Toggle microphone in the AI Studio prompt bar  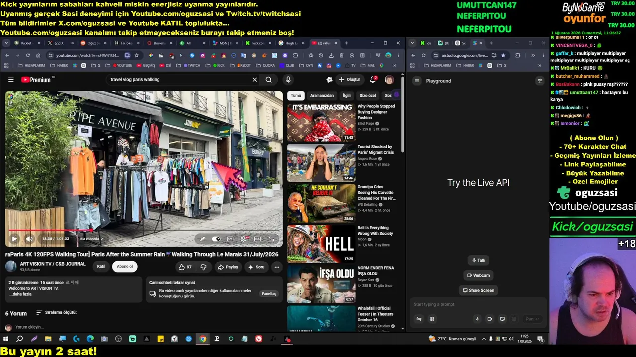point(477,319)
